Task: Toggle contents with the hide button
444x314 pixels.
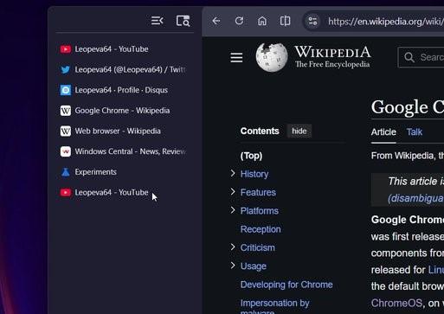Action: click(299, 131)
